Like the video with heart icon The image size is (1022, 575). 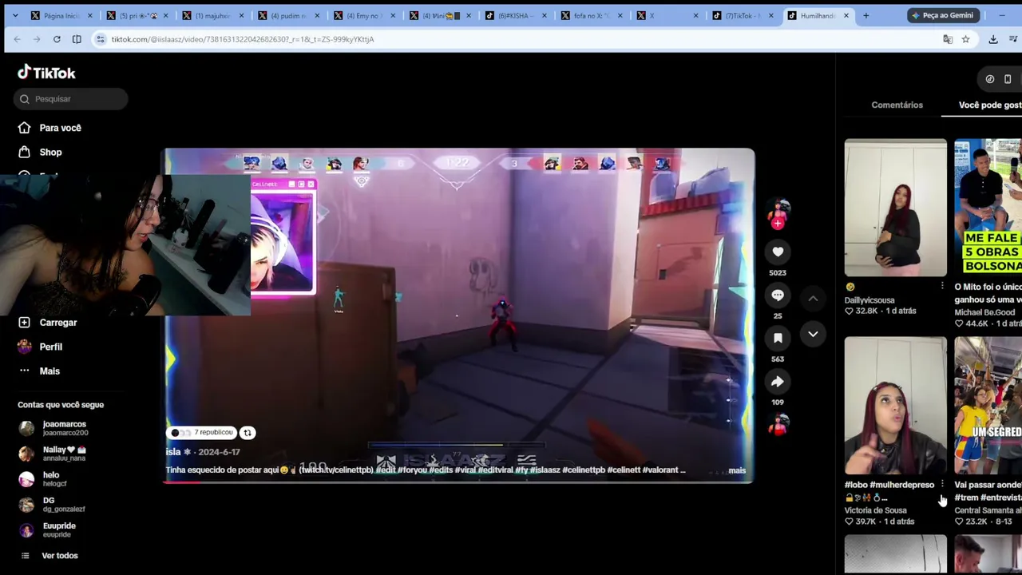click(778, 252)
